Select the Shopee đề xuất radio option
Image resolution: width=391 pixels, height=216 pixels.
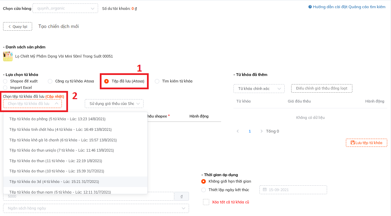pos(5,81)
